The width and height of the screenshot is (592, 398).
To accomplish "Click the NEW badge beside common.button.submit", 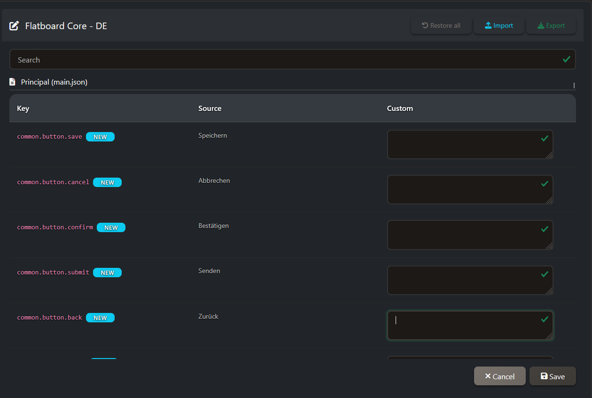I will (107, 273).
